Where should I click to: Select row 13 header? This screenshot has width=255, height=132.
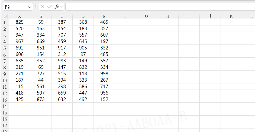[4, 99]
